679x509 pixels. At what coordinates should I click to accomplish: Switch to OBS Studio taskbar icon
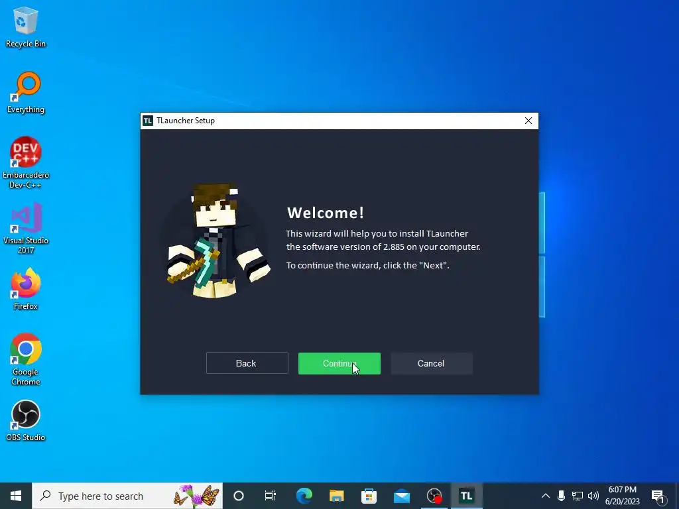pos(434,496)
